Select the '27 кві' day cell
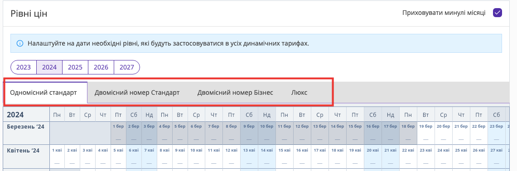The width and height of the screenshot is (517, 171). tap(496, 156)
